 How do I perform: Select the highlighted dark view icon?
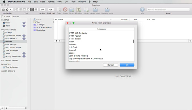pos(32,10)
